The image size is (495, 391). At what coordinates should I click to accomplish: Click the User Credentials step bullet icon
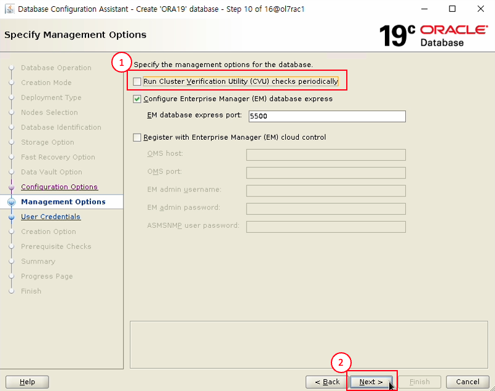point(12,217)
